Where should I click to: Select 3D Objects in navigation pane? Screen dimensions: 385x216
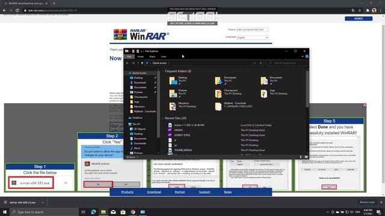[x=140, y=129]
